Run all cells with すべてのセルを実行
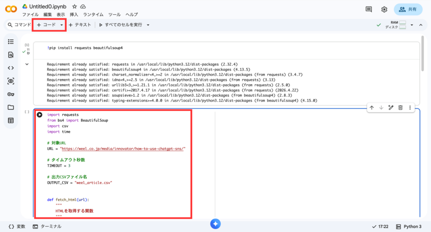Viewport: 431px width, 232px height. (121, 25)
